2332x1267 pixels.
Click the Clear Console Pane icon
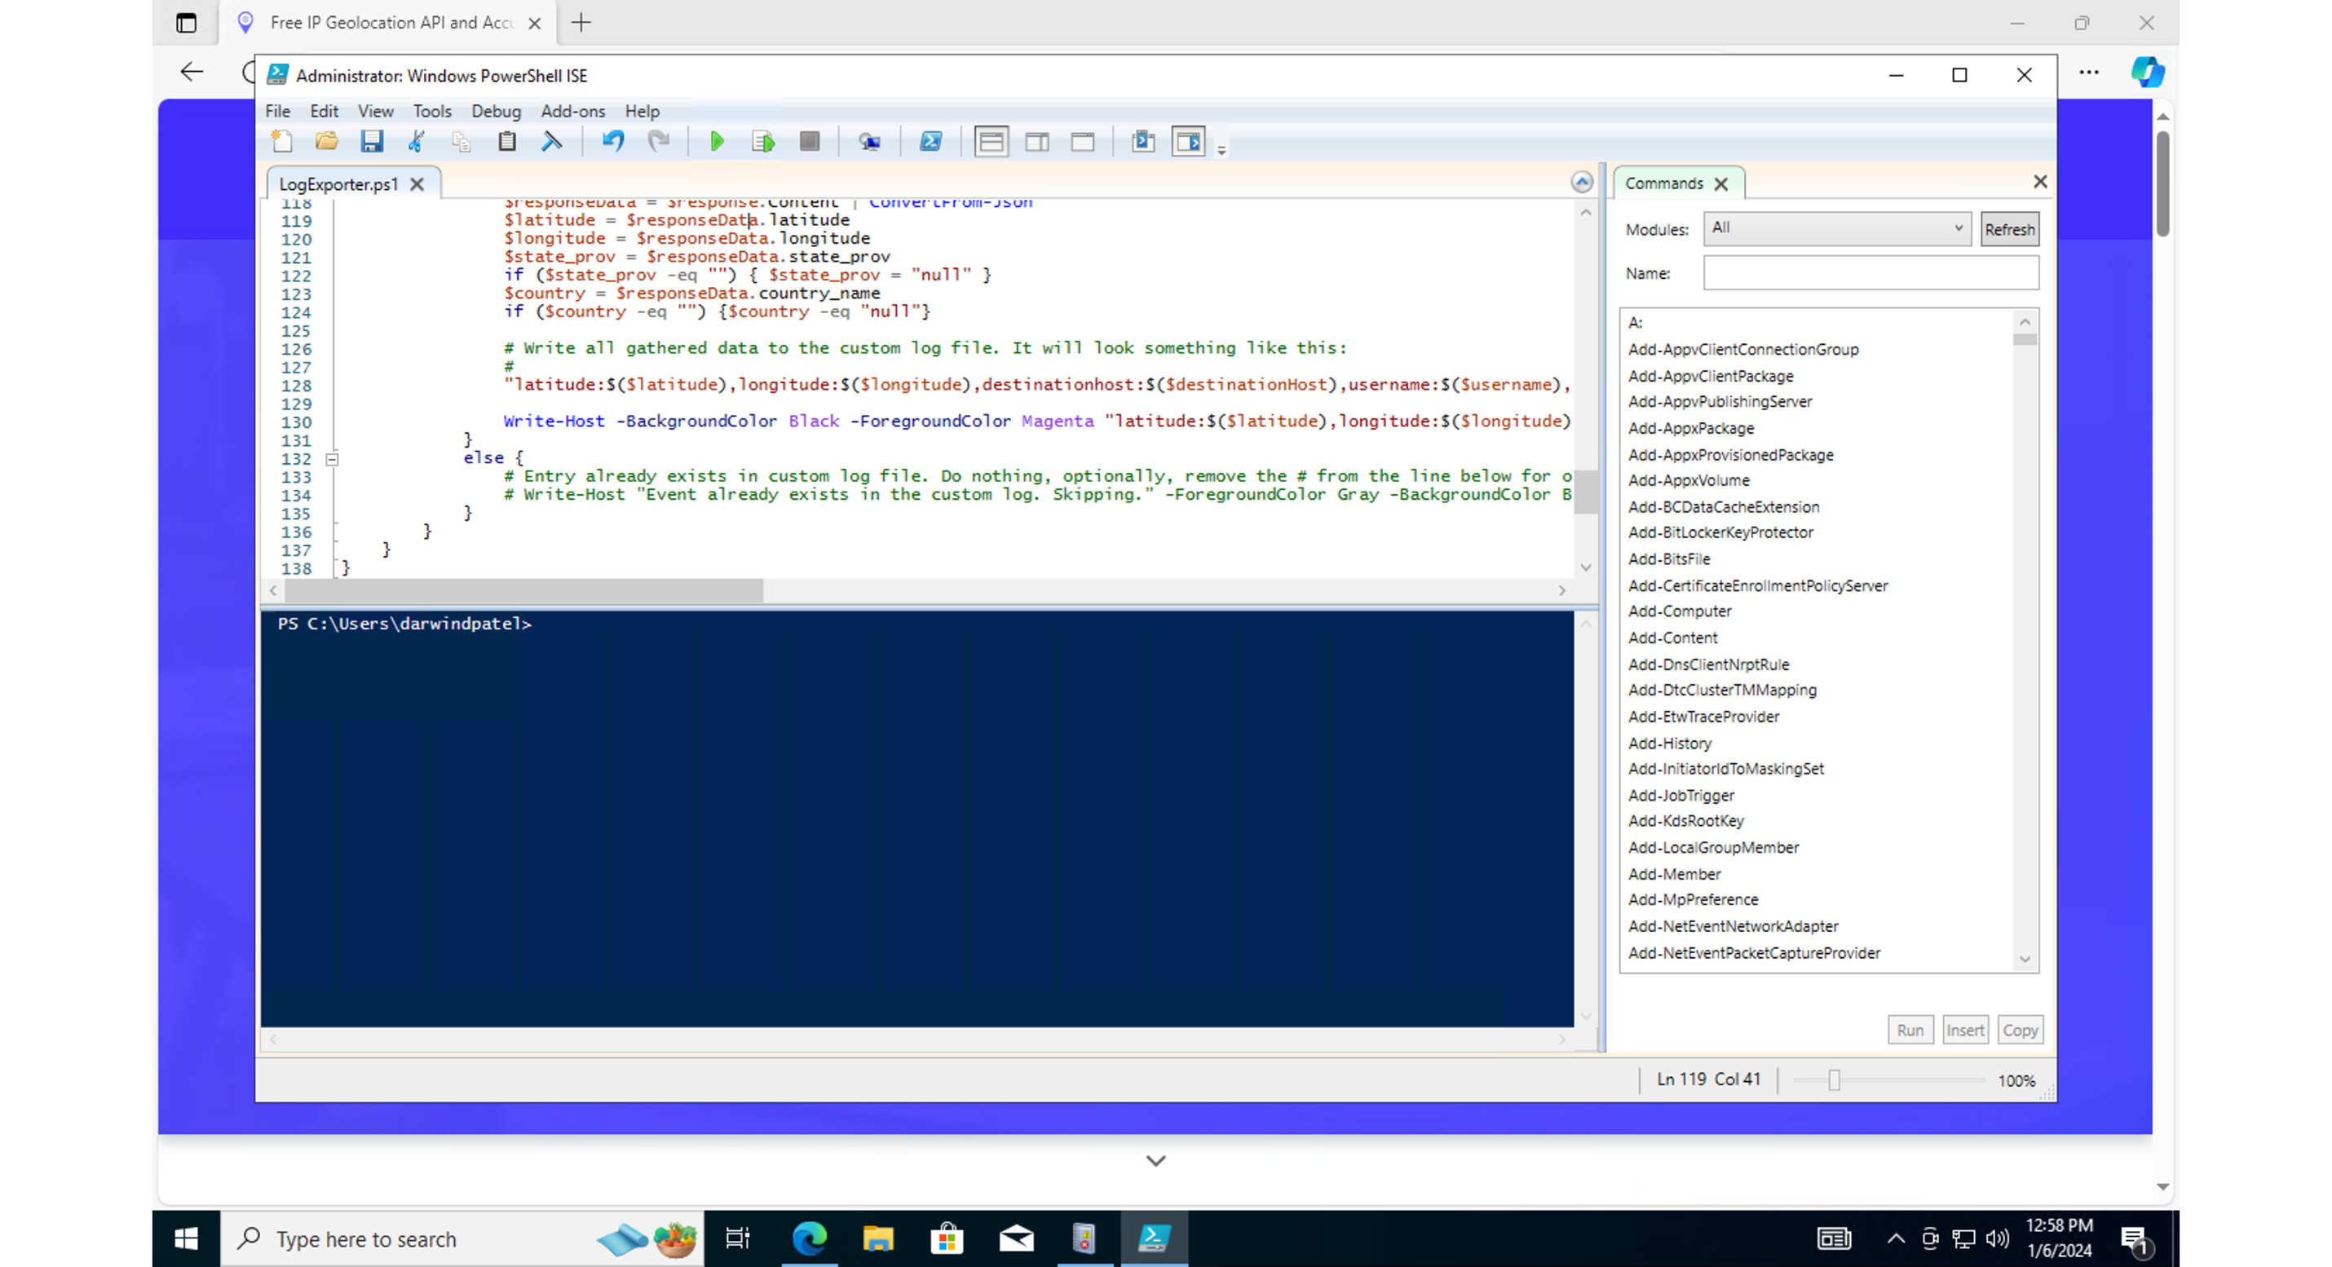(551, 141)
